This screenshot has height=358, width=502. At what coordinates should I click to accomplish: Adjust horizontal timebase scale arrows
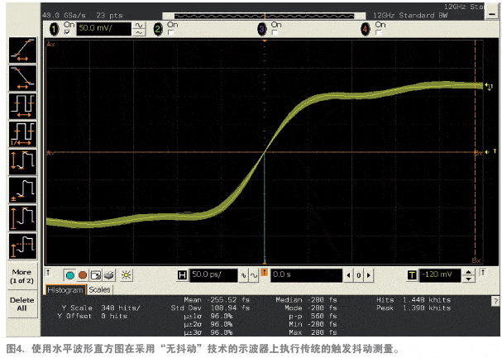(244, 274)
